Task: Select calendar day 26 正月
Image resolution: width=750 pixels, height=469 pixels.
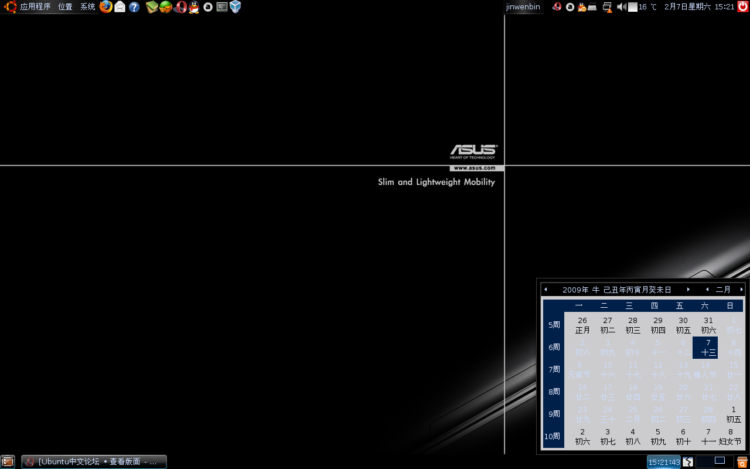Action: [582, 325]
